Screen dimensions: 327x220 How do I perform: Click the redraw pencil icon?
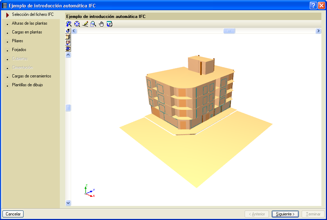[x=85, y=24]
